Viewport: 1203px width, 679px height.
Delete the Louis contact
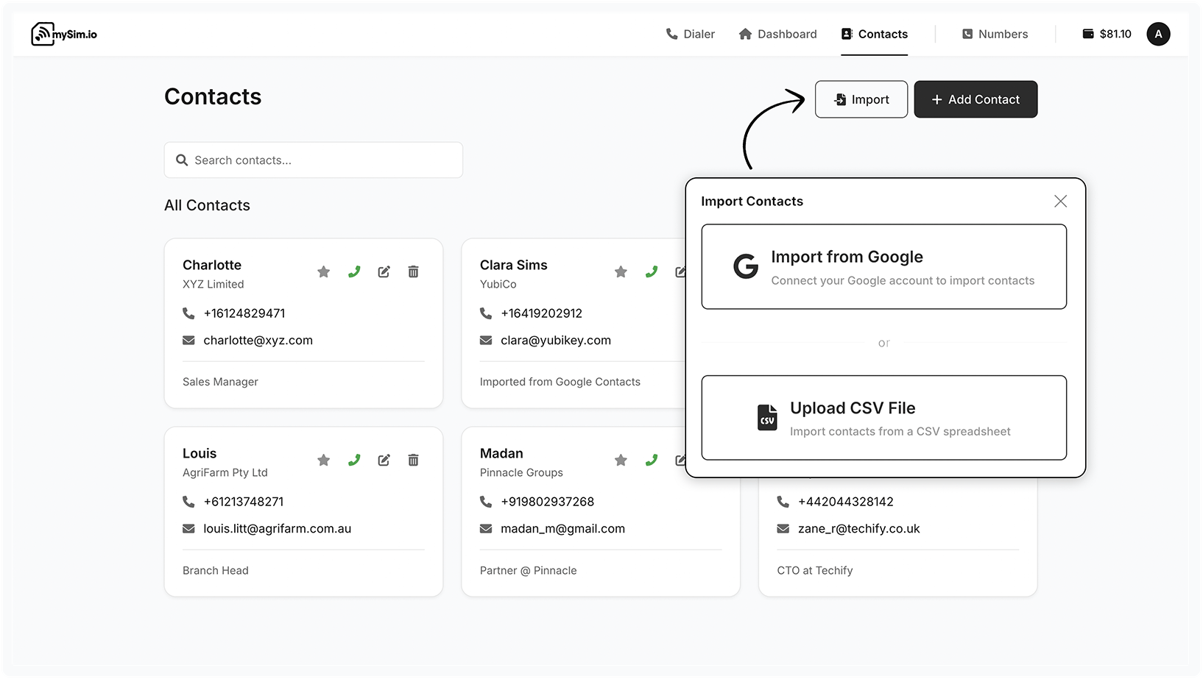click(x=414, y=461)
